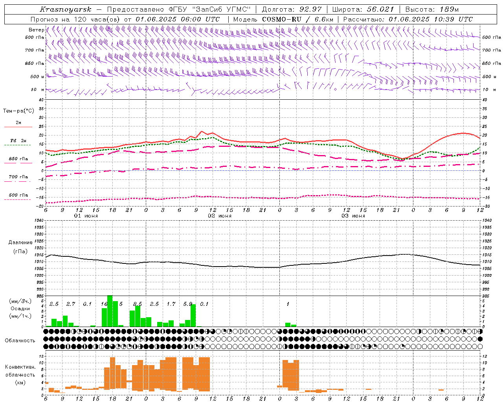Image resolution: width=503 pixels, height=402 pixels.
Task: Click the 8.5 precipitation total
Action: click(138, 304)
